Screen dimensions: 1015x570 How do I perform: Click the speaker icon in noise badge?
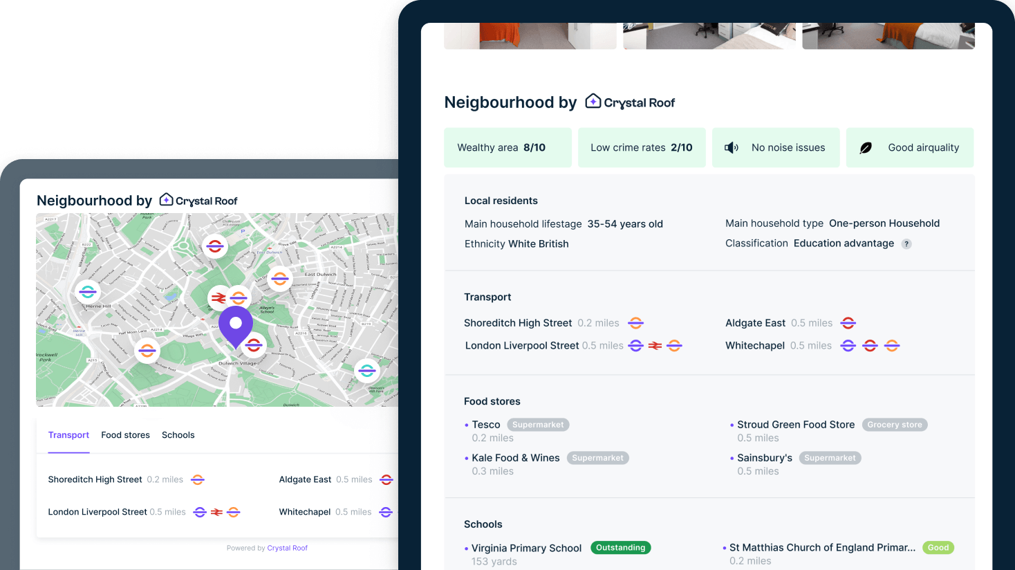coord(731,148)
